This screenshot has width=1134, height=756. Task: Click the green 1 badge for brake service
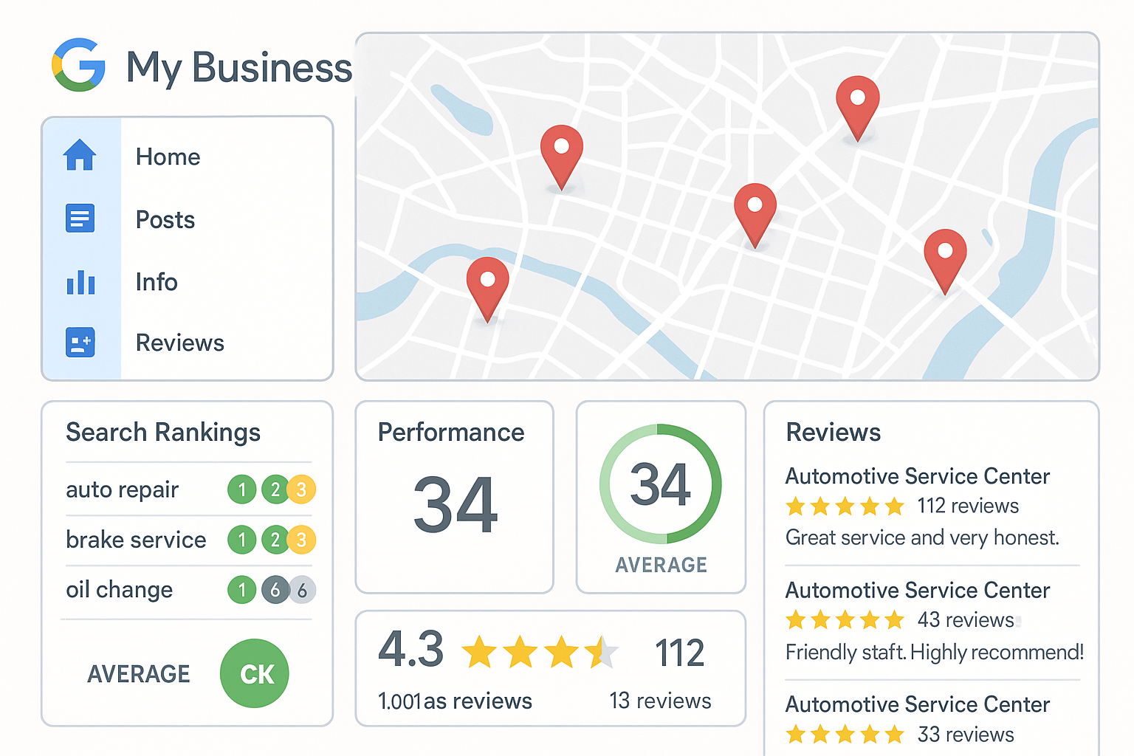[242, 540]
